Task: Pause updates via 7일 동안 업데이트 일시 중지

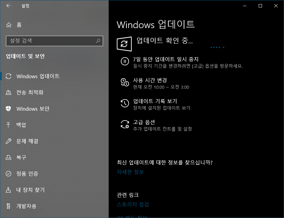Action: click(x=166, y=59)
